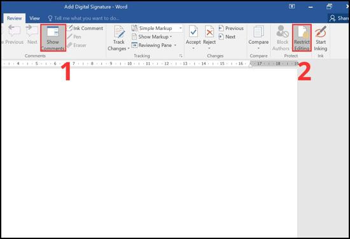The height and width of the screenshot is (239, 350).
Task: Open the Tracking group dialog launcher
Action: [181, 56]
